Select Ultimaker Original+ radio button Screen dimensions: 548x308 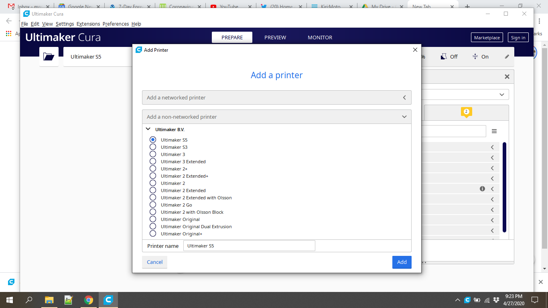pos(153,233)
